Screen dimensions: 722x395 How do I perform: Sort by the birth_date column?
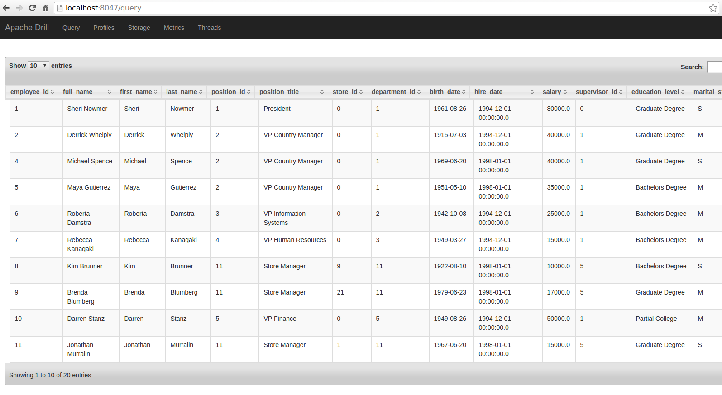447,92
